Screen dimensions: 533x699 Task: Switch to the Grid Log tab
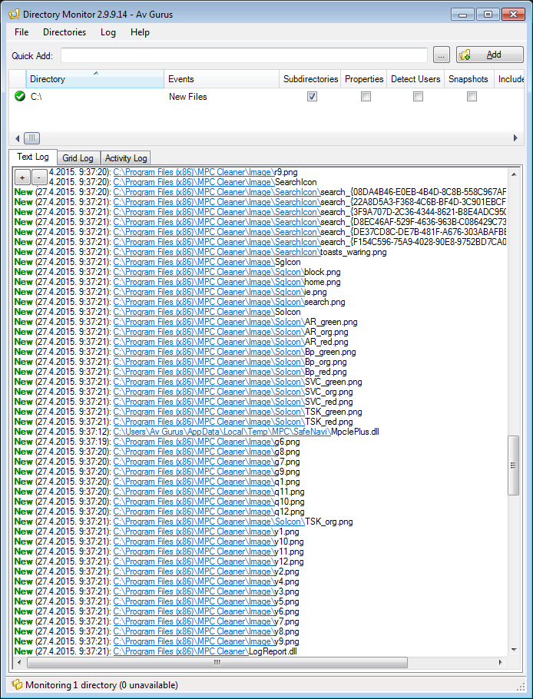point(78,157)
